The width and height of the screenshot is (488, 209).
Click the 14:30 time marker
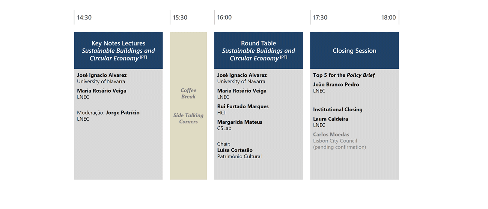click(84, 17)
